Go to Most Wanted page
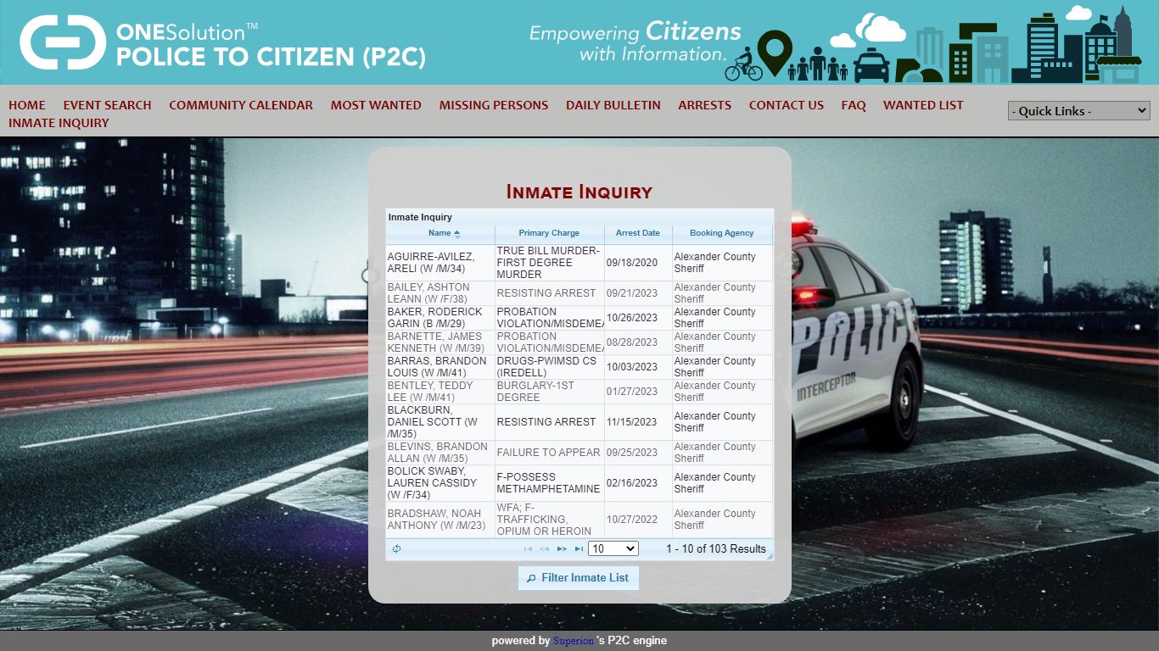This screenshot has height=651, width=1159. pos(376,105)
